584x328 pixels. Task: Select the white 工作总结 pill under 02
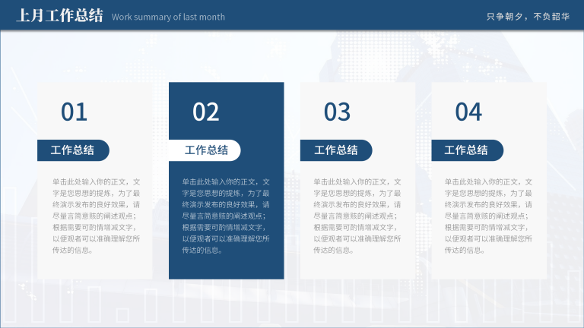click(x=205, y=150)
